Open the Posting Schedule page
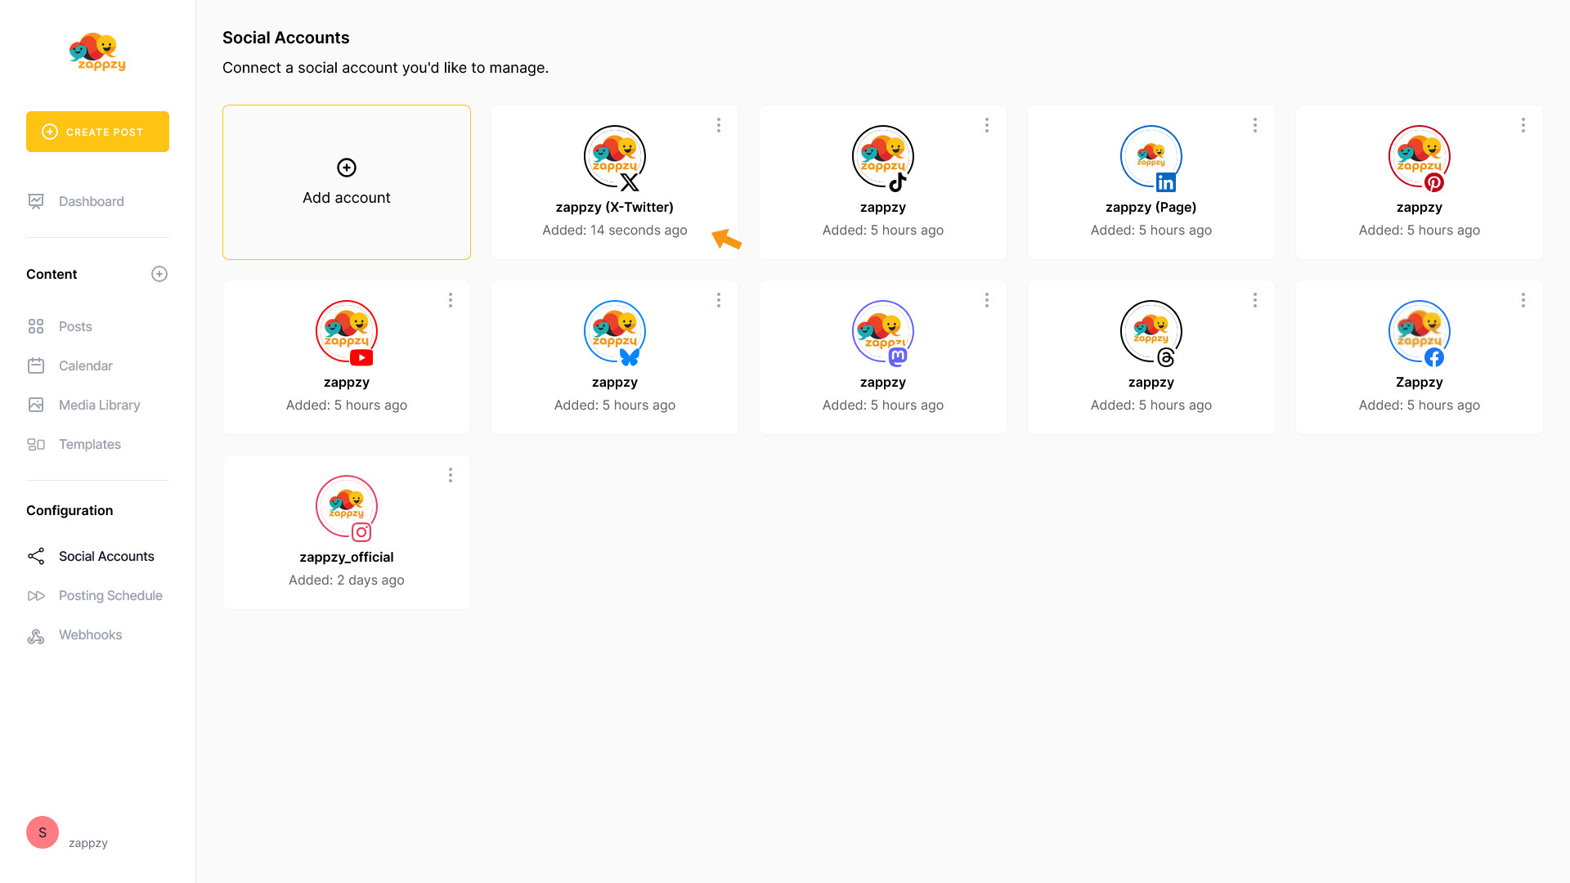The width and height of the screenshot is (1570, 883). (x=110, y=595)
